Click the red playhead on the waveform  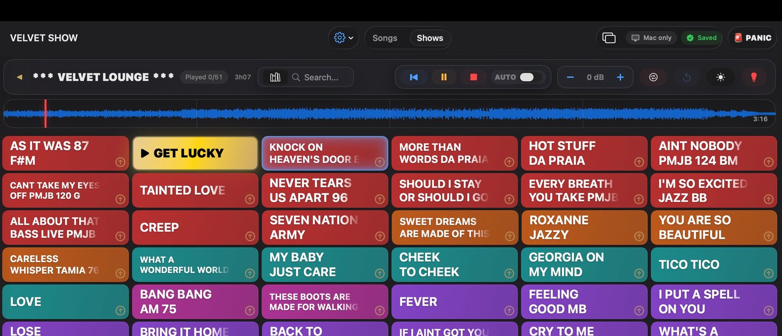pyautogui.click(x=45, y=114)
